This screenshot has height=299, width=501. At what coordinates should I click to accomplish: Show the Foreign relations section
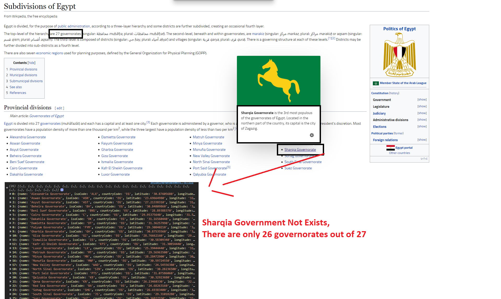click(x=422, y=140)
